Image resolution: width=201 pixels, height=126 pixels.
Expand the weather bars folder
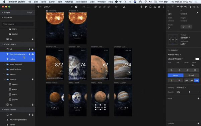(x=5, y=69)
